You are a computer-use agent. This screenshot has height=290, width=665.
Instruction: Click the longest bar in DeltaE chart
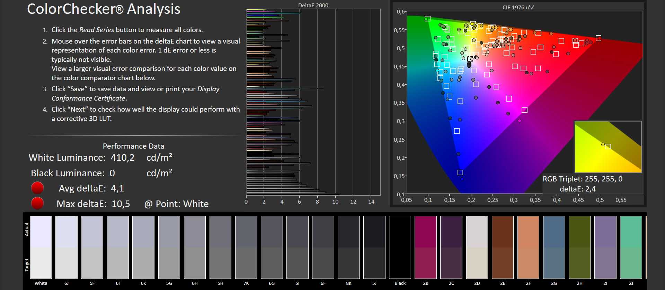pos(293,194)
